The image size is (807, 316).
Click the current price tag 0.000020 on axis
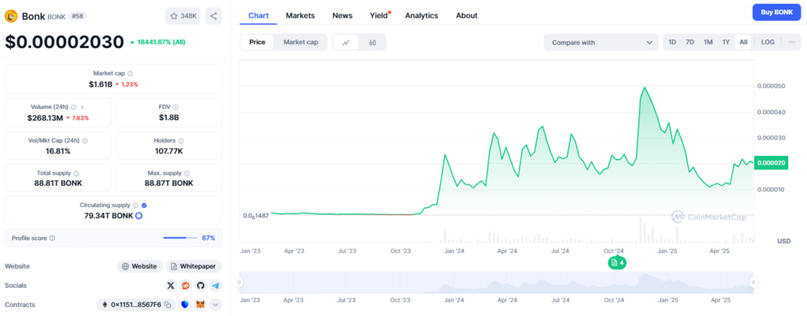[771, 162]
